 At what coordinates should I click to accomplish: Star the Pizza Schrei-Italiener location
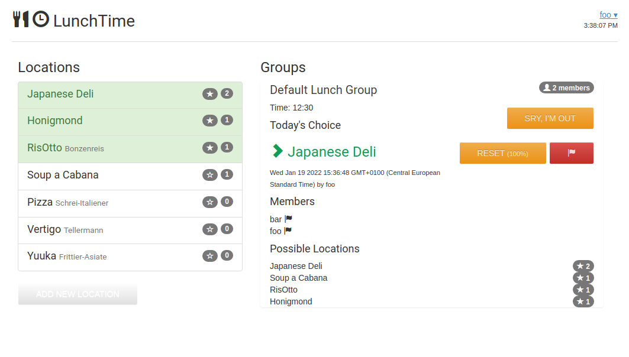click(210, 202)
